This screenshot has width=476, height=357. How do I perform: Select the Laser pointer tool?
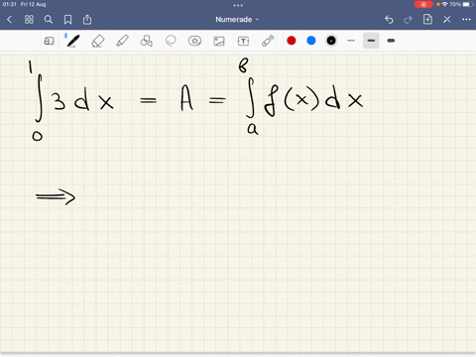pos(268,41)
